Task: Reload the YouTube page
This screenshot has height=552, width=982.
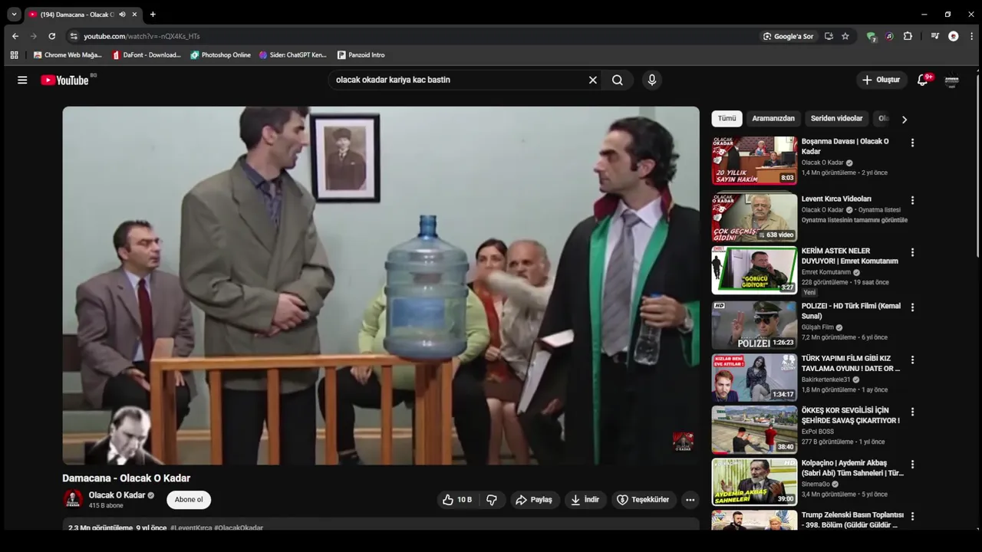Action: coord(51,36)
